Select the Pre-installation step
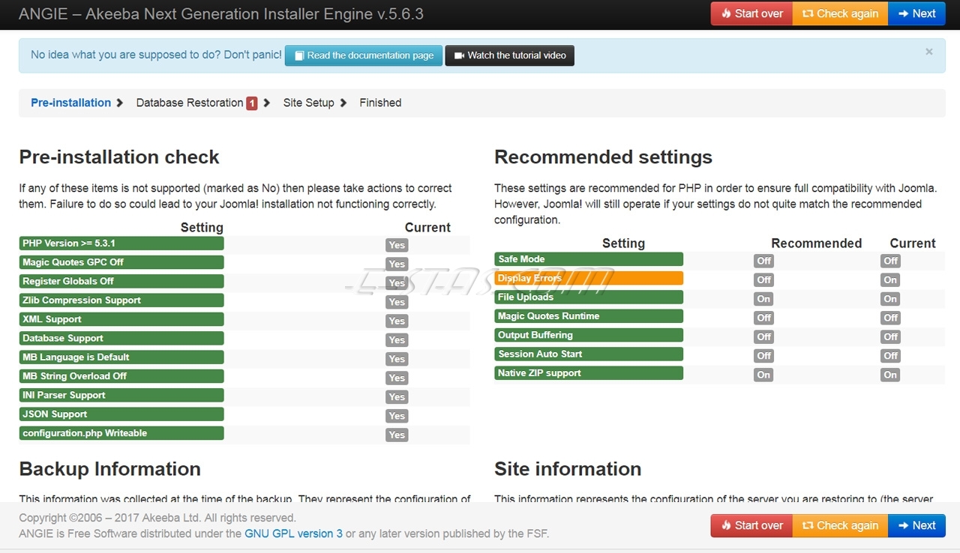The width and height of the screenshot is (960, 553). click(x=70, y=103)
